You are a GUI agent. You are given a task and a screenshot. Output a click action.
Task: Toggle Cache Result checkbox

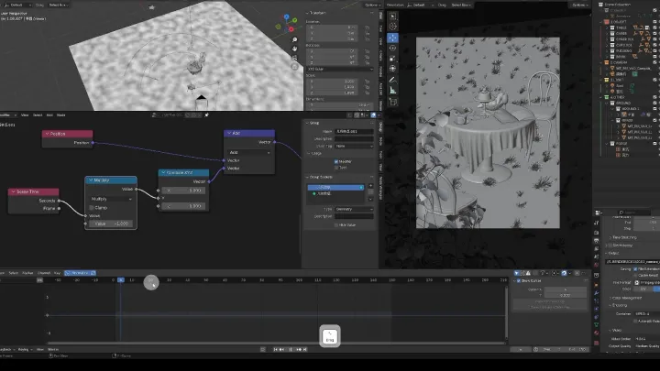635,275
